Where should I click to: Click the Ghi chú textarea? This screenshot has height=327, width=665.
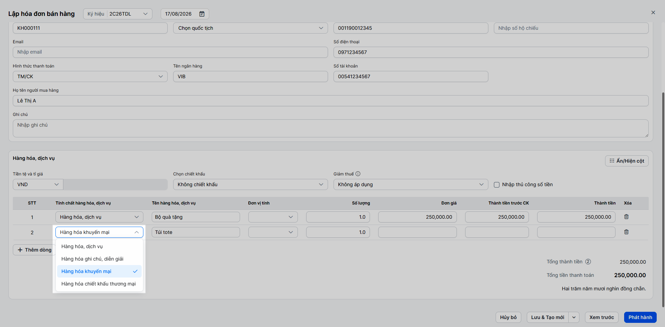331,128
